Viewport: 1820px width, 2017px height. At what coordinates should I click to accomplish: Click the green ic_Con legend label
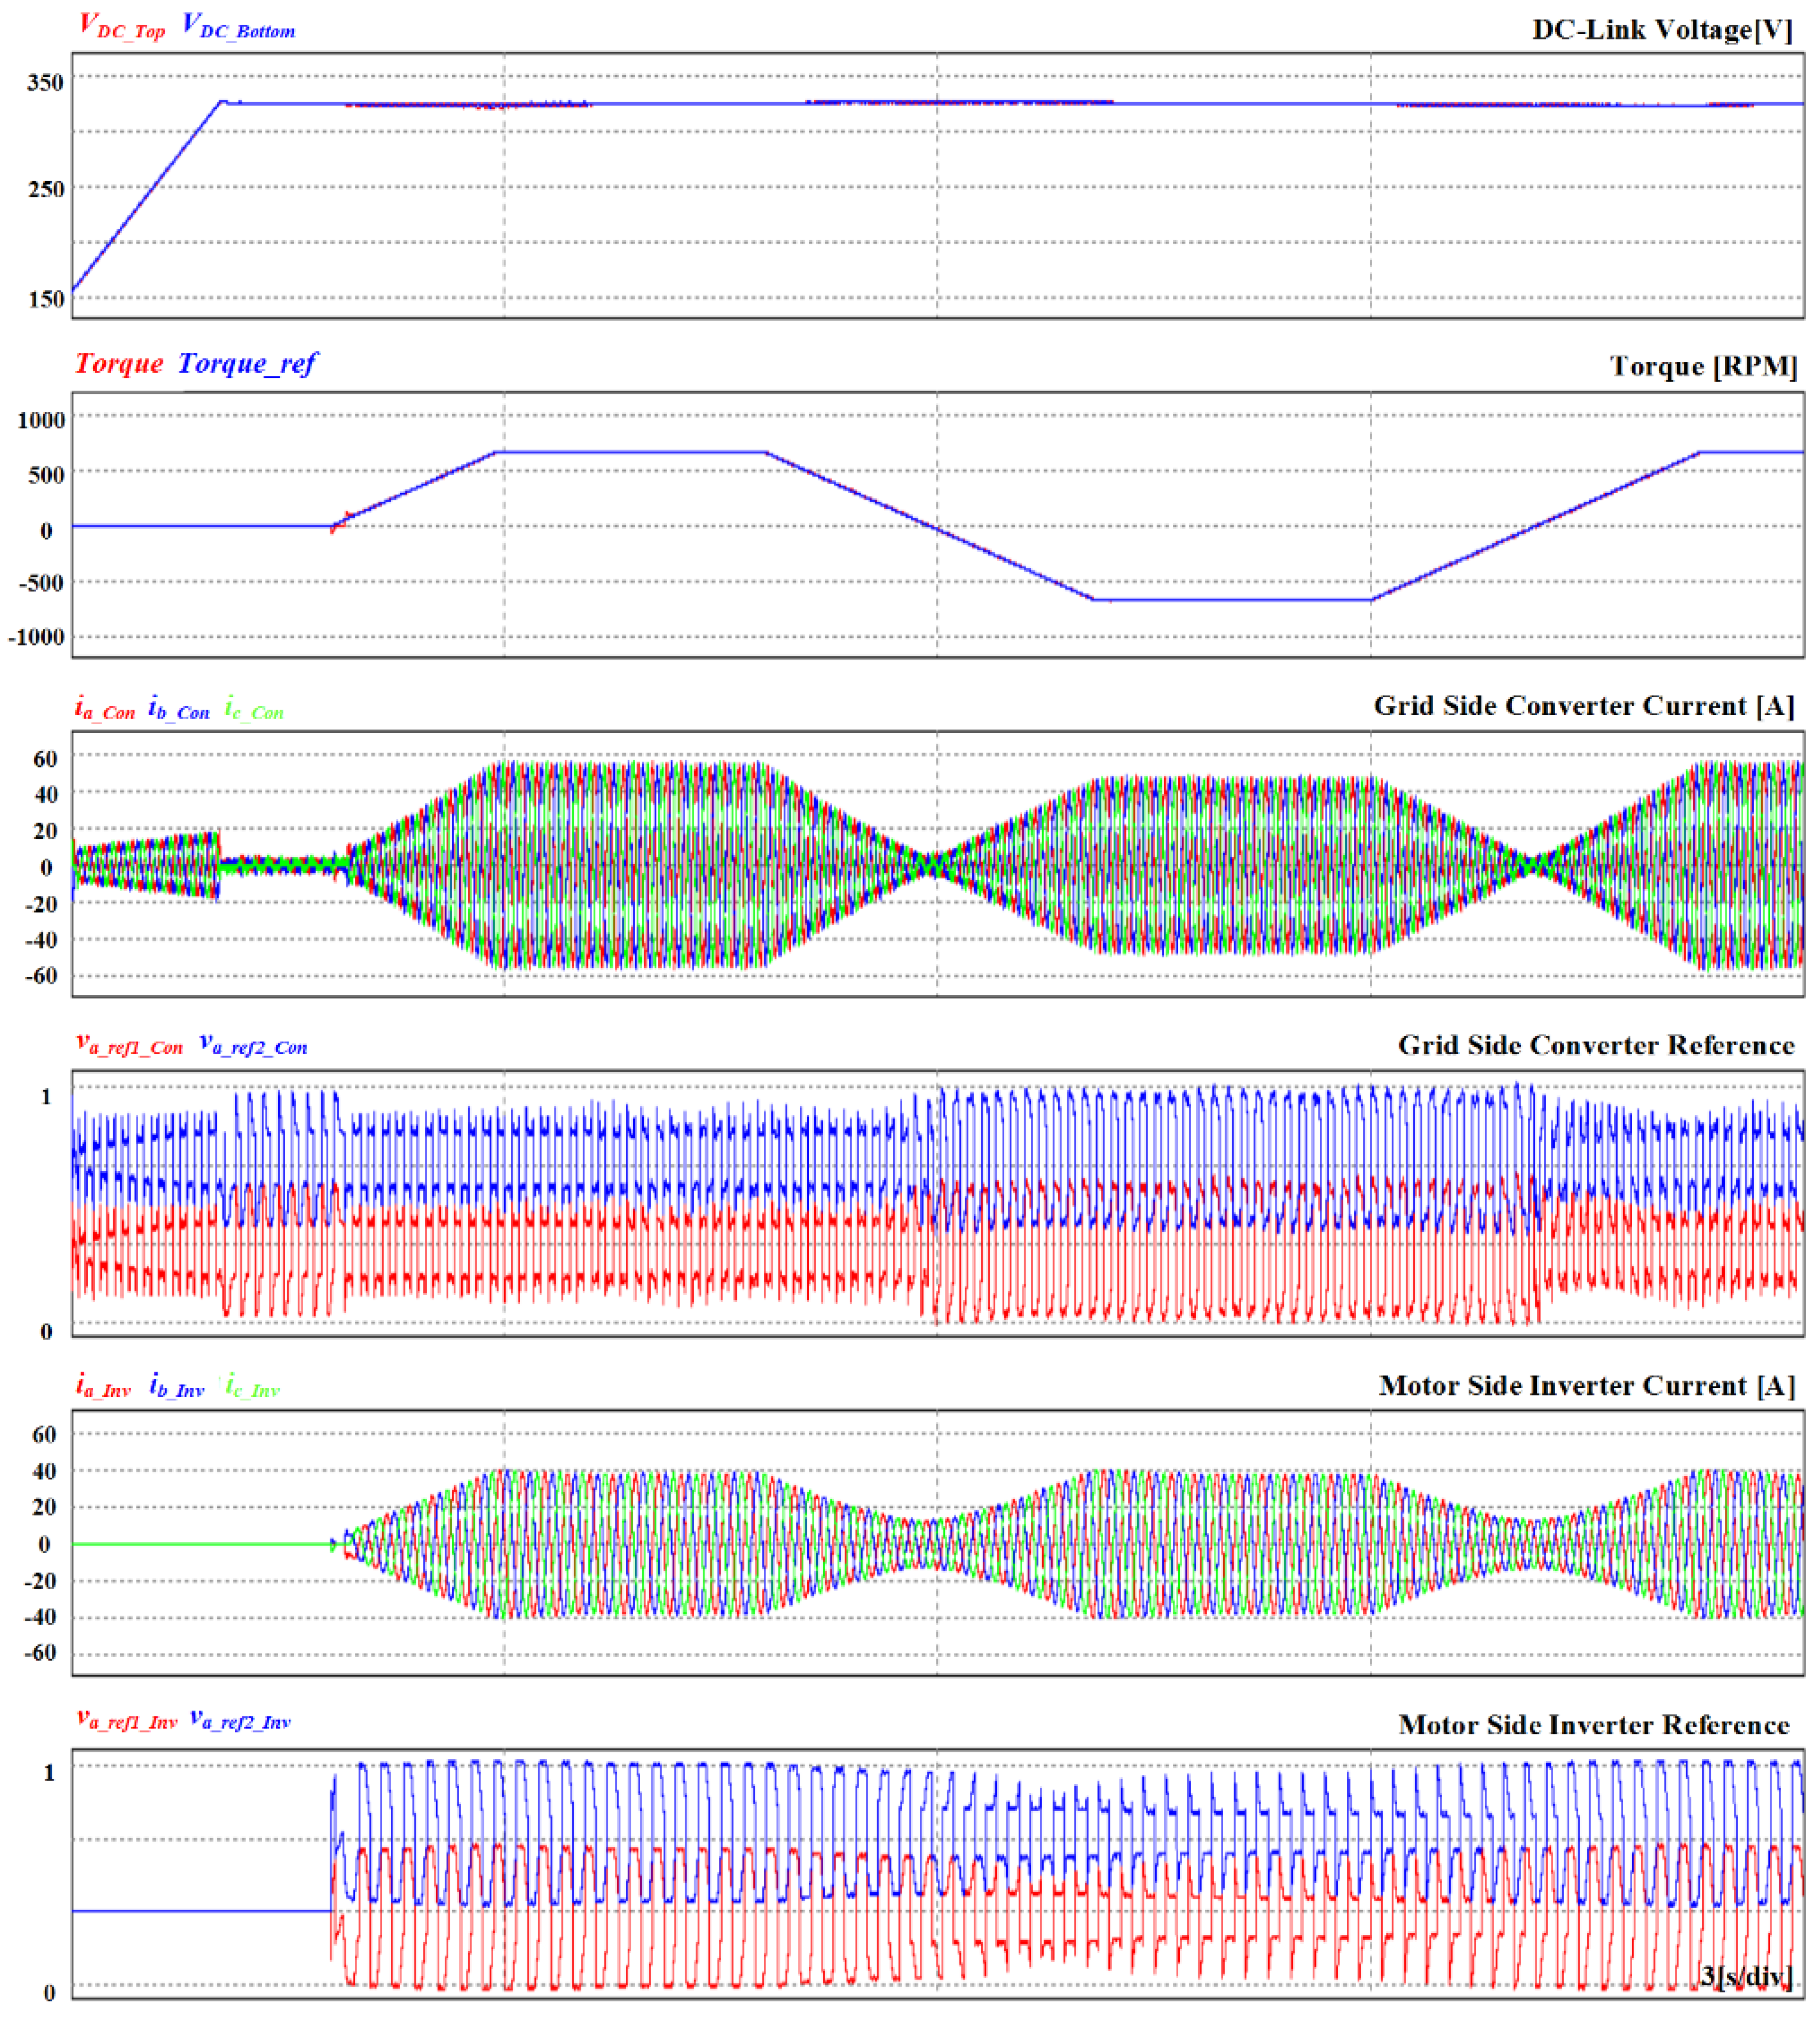pyautogui.click(x=254, y=710)
